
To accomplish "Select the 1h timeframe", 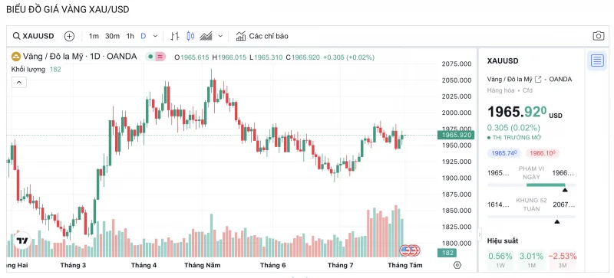I will click(130, 36).
